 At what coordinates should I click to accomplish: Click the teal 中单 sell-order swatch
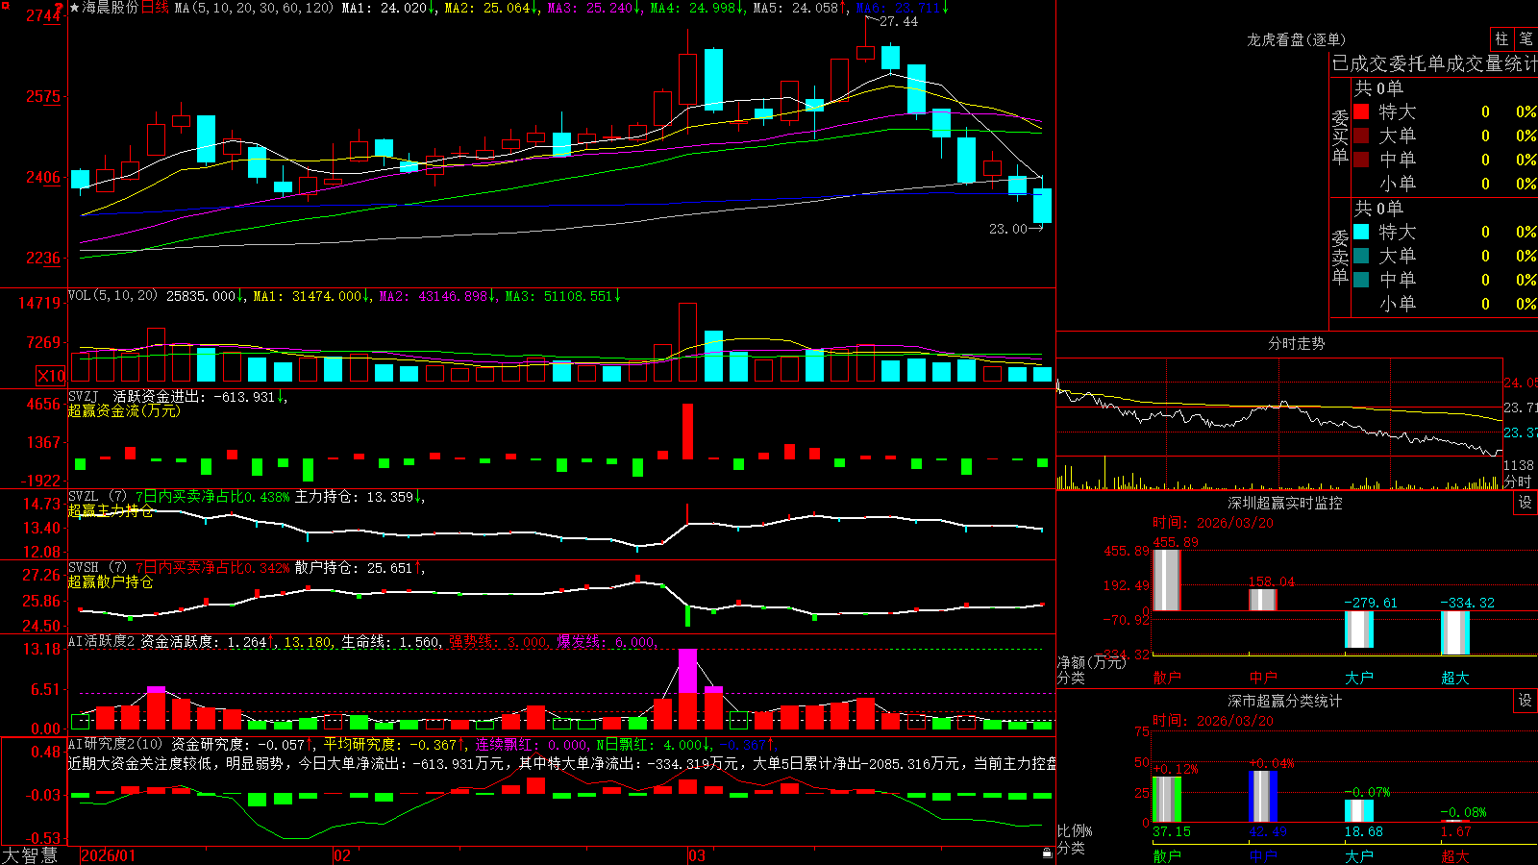pos(1361,279)
